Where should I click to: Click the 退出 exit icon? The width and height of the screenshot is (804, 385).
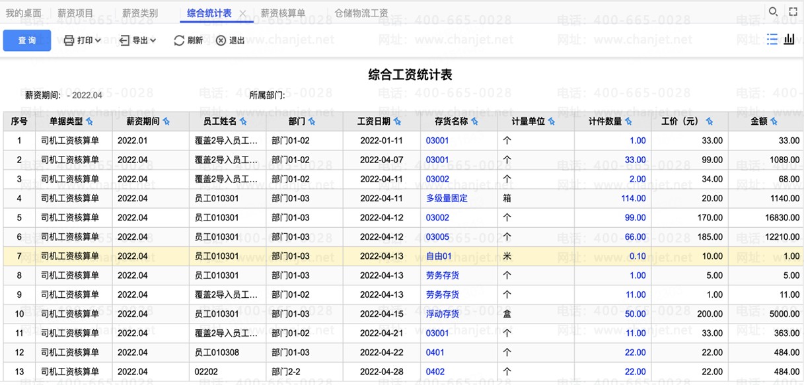(221, 41)
